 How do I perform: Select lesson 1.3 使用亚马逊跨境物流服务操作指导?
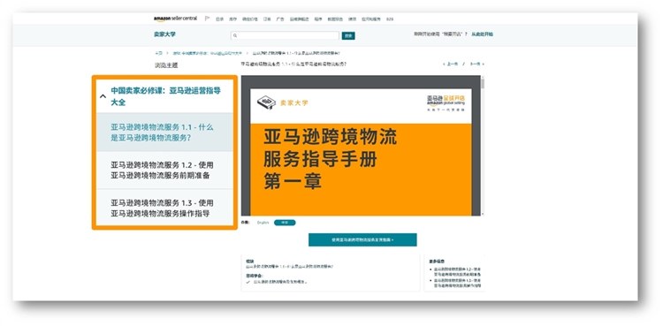point(164,208)
